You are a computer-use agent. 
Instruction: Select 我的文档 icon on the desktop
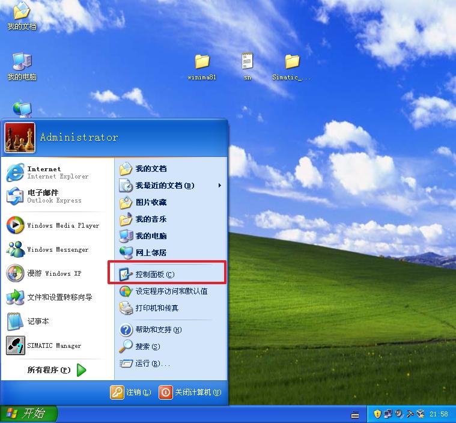(22, 16)
